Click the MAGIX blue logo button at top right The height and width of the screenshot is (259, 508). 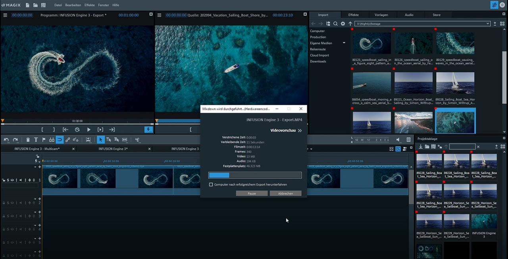coord(494,5)
